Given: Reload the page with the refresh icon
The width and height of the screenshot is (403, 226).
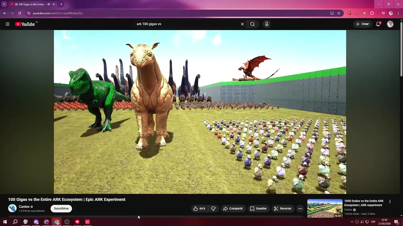Looking at the screenshot, I should [20, 13].
